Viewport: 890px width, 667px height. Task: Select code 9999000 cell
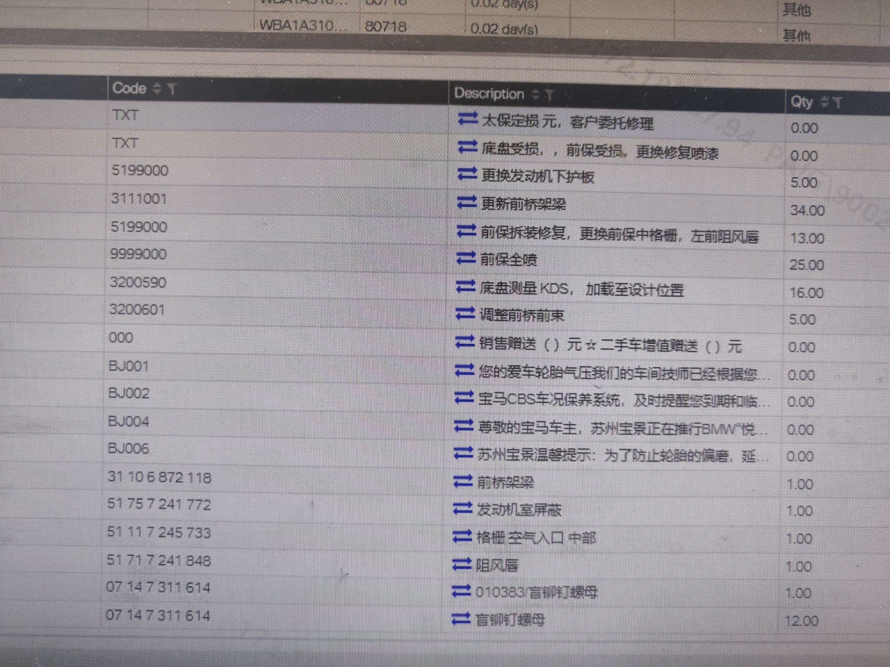138,254
